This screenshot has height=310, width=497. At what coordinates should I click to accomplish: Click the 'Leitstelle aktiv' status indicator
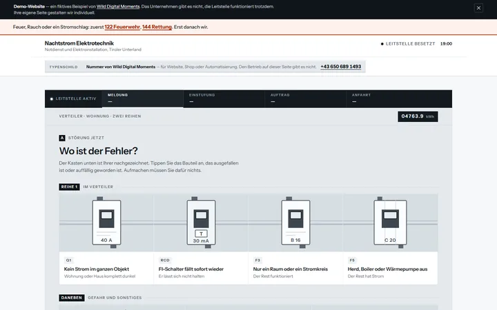pos(73,99)
